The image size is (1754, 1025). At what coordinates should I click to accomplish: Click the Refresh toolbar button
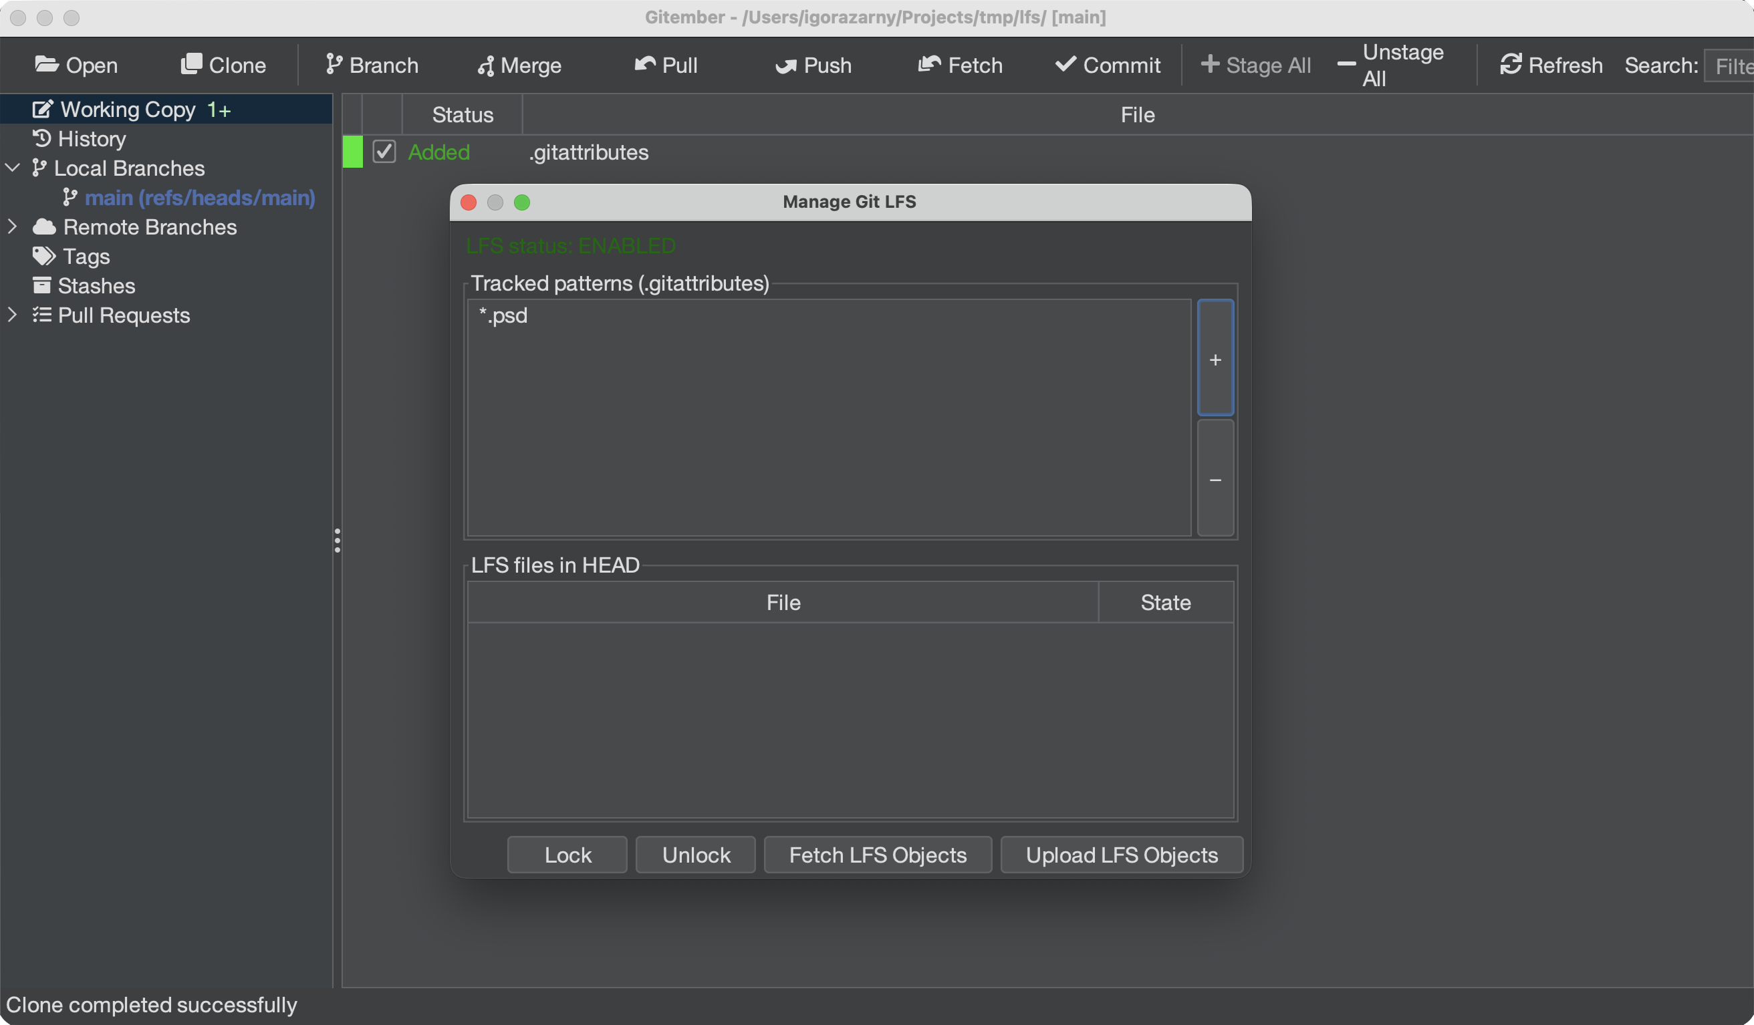coord(1551,65)
